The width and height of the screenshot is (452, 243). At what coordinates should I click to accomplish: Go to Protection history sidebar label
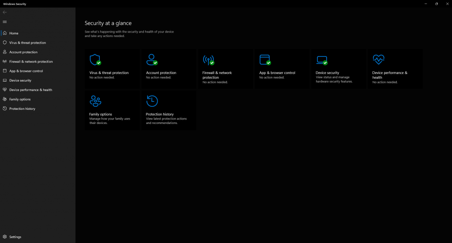point(22,108)
